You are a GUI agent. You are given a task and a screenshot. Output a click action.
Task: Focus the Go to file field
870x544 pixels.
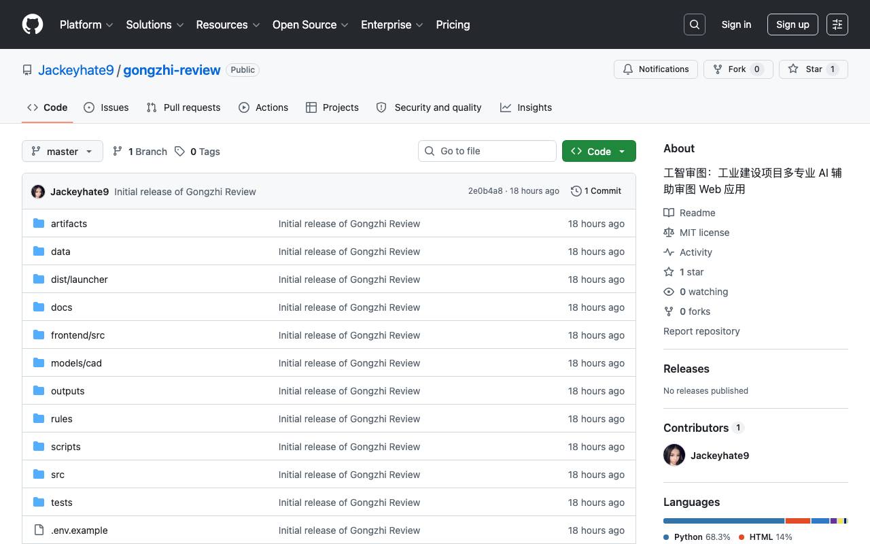(x=487, y=151)
